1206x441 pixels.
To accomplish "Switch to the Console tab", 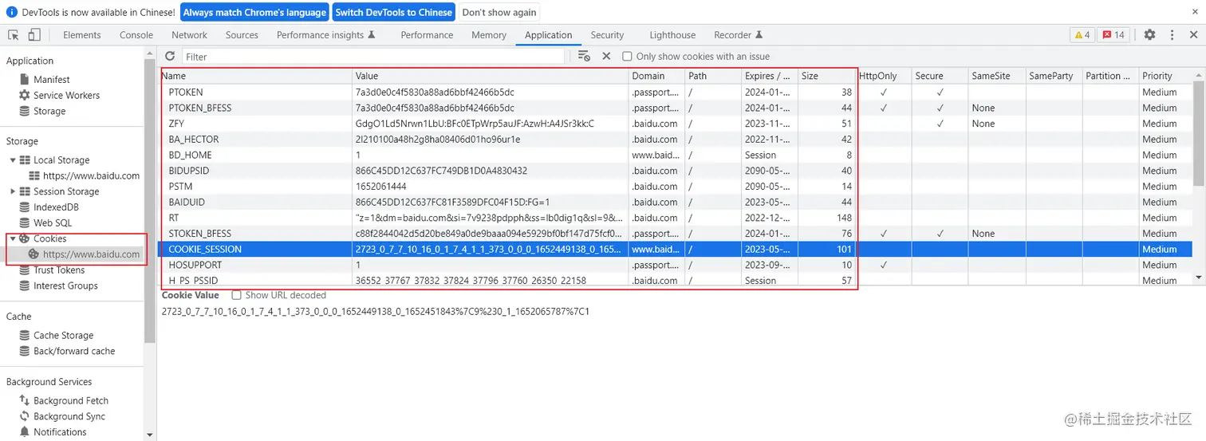I will point(136,35).
